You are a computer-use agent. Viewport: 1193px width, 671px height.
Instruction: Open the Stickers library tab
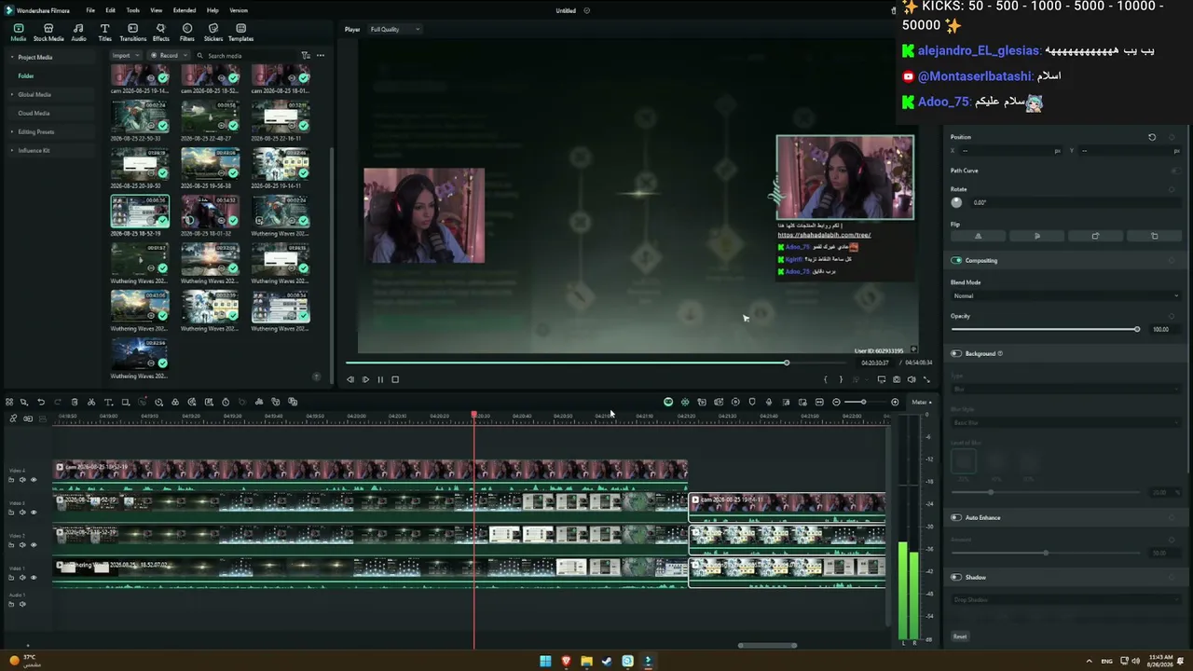coord(213,33)
